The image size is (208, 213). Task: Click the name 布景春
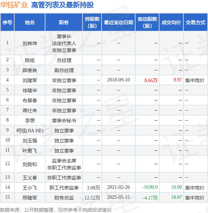pos(29,100)
